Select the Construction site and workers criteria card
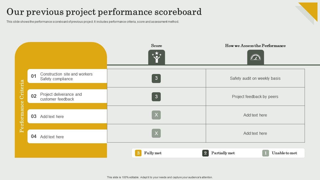This screenshot has width=320, height=180. [67, 76]
